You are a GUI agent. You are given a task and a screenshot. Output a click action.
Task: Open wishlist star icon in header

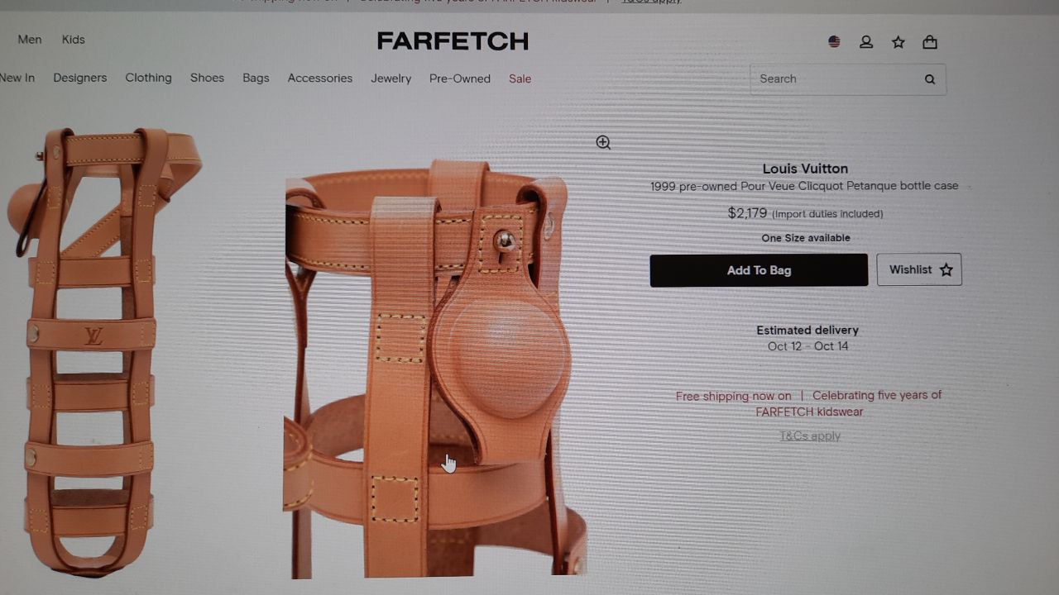coord(898,42)
